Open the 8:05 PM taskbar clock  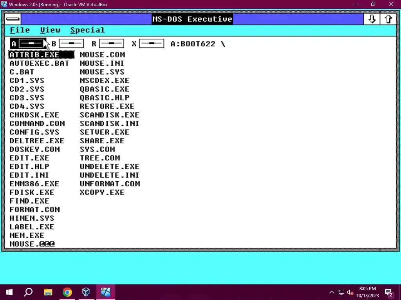(x=367, y=292)
